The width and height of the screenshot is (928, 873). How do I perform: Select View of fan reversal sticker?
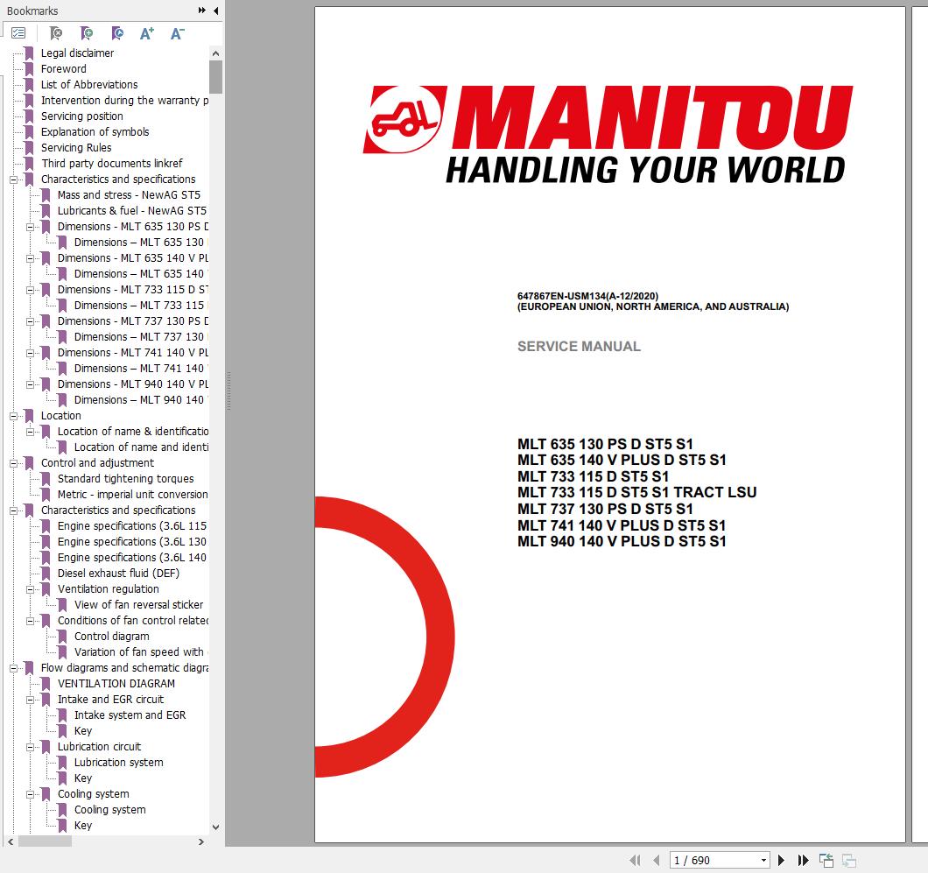point(138,605)
